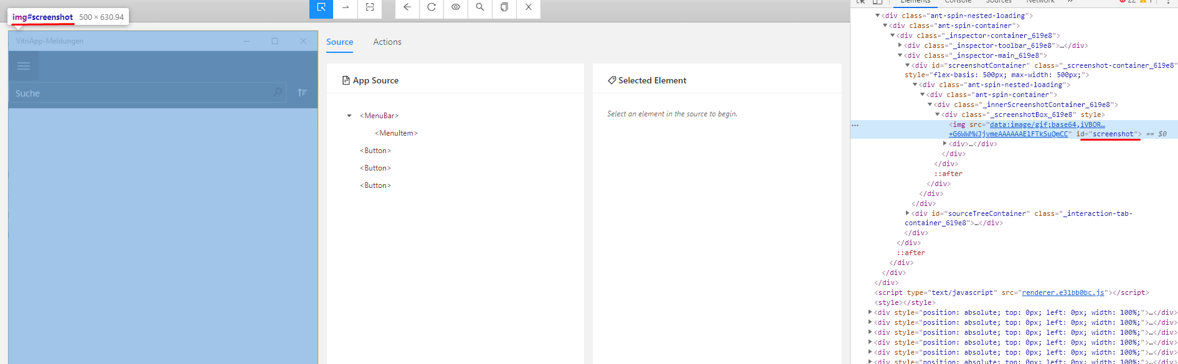The width and height of the screenshot is (1178, 364).
Task: Select the <script type="text/javascript"> row
Action: (1012, 292)
